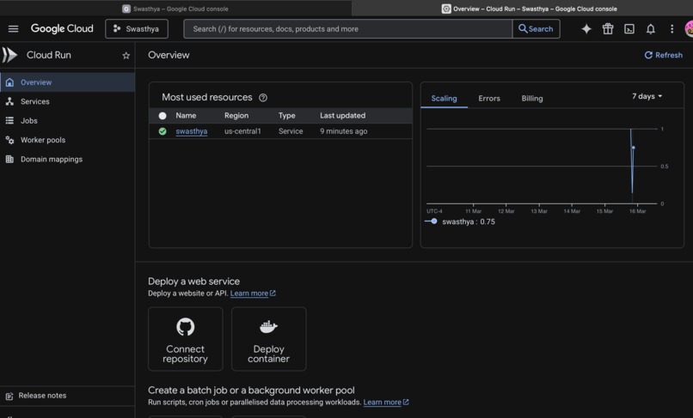
Task: Open the user account avatar
Action: tap(689, 28)
